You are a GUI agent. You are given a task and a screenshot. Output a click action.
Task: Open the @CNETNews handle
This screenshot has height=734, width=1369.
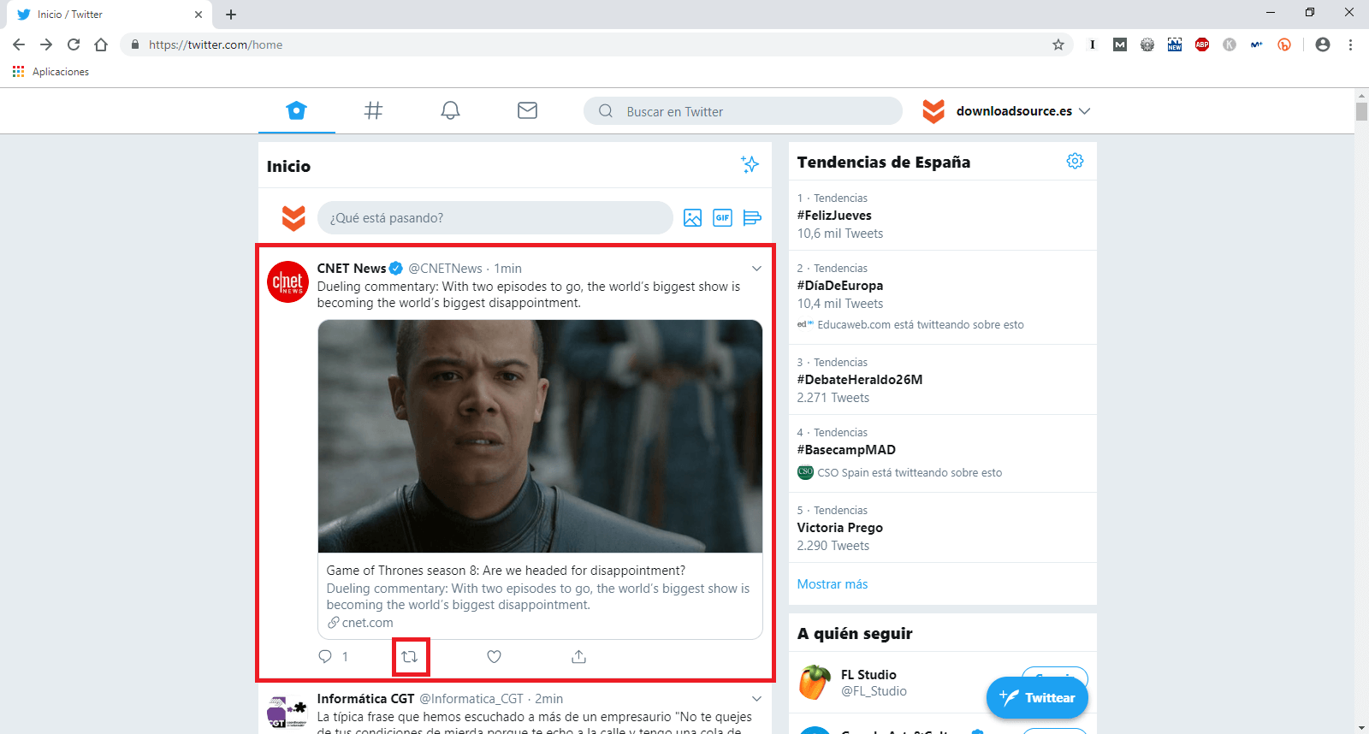tap(445, 269)
